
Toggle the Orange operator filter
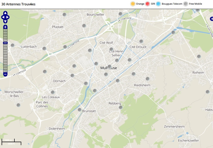[x=133, y=4]
